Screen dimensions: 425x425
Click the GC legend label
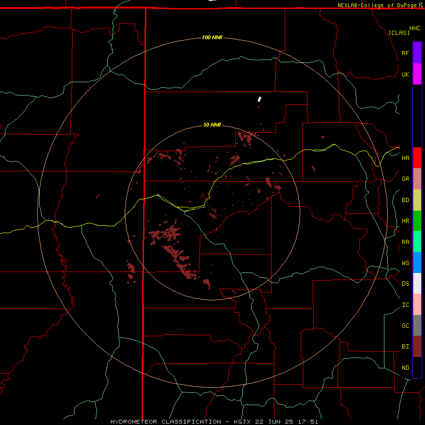(405, 325)
